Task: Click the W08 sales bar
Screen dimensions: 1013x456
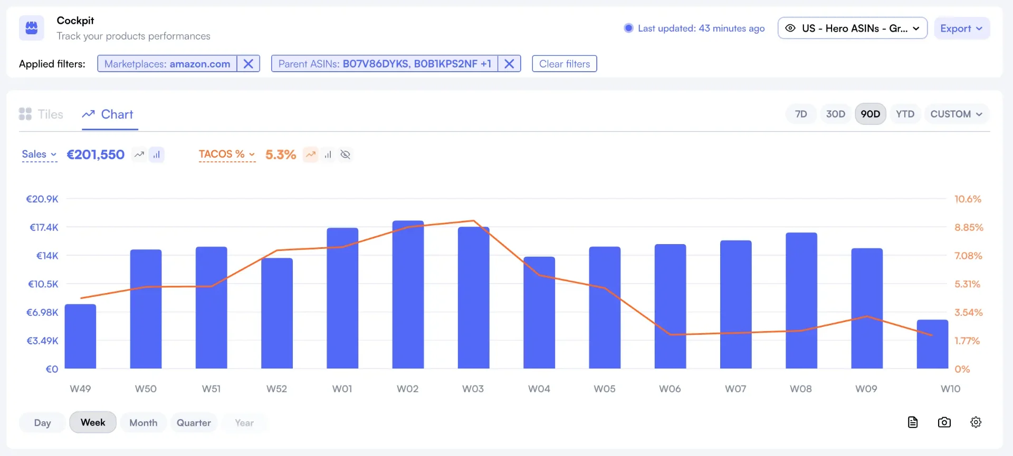Action: [801, 300]
